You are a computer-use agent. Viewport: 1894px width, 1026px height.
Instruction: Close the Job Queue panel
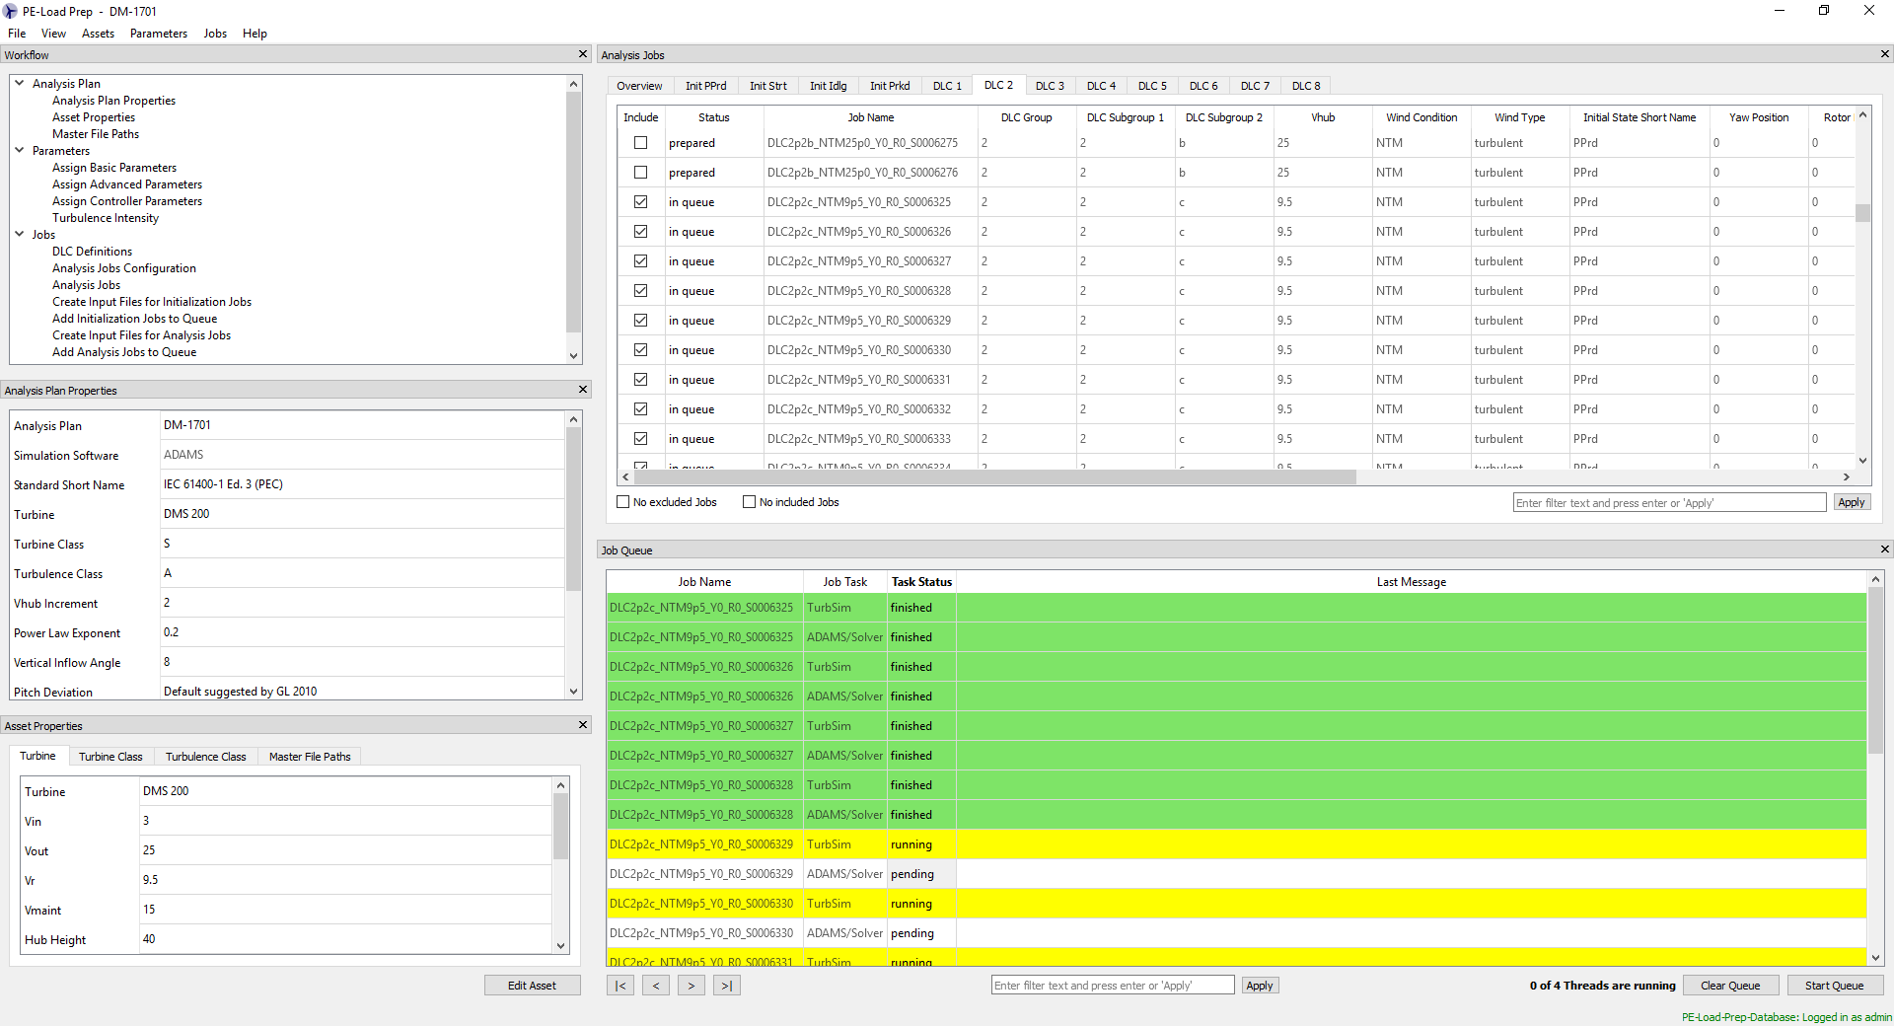(1884, 550)
